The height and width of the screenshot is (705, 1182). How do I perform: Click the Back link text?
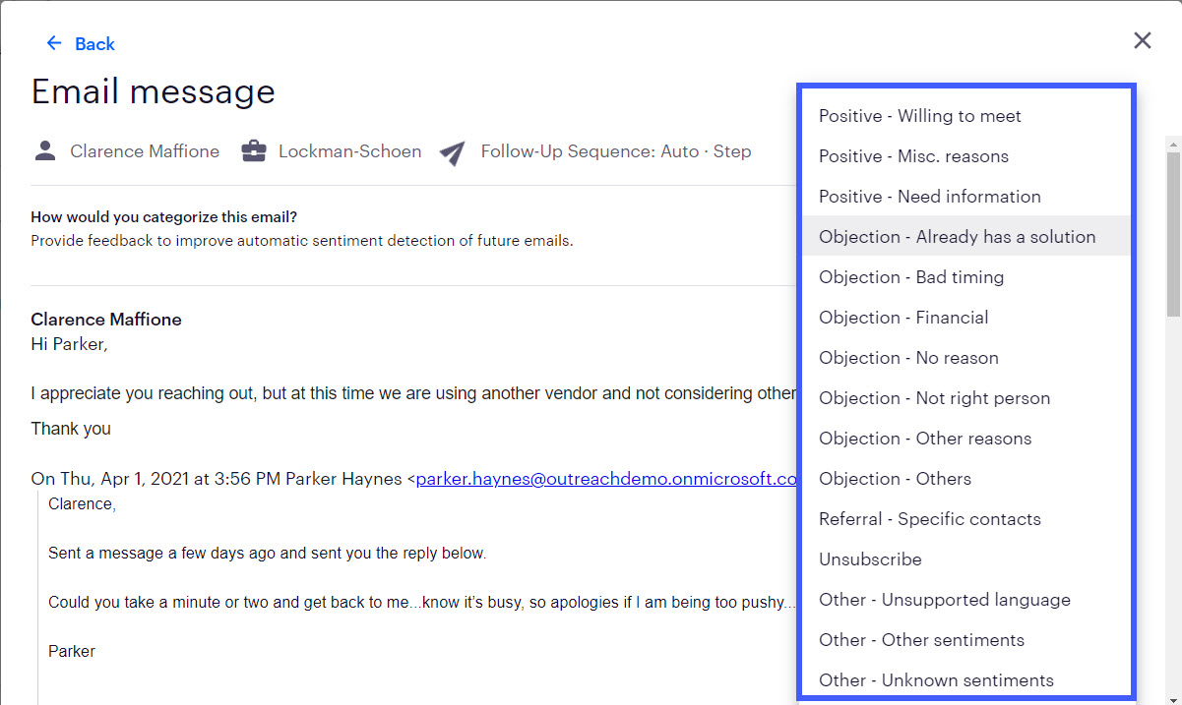pyautogui.click(x=94, y=43)
